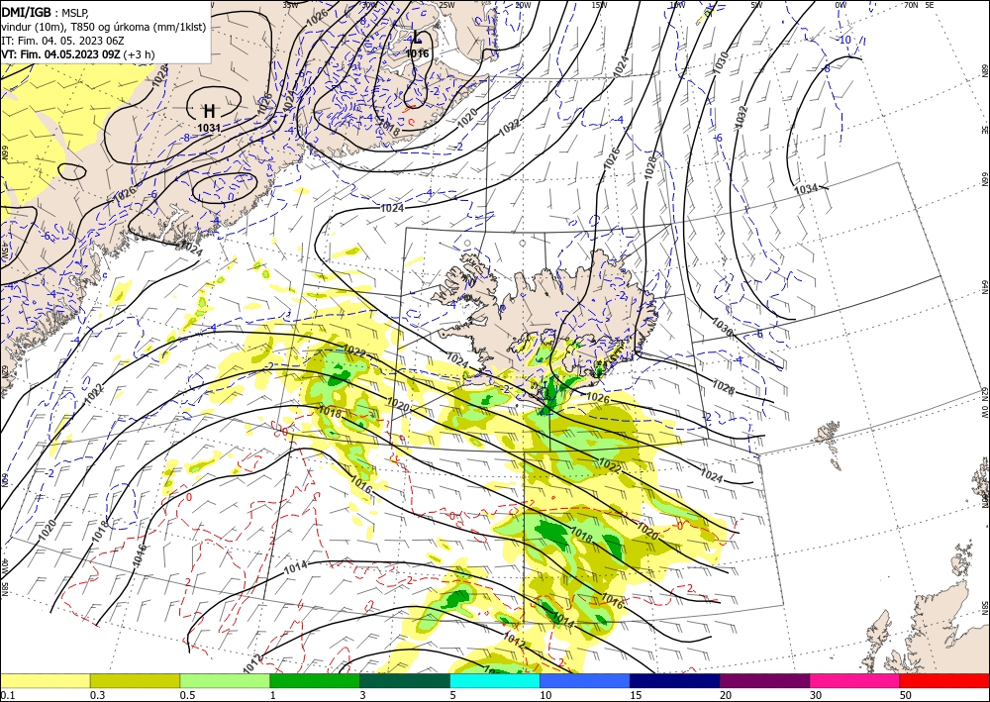Click the '0.1' legend value

pyautogui.click(x=7, y=694)
